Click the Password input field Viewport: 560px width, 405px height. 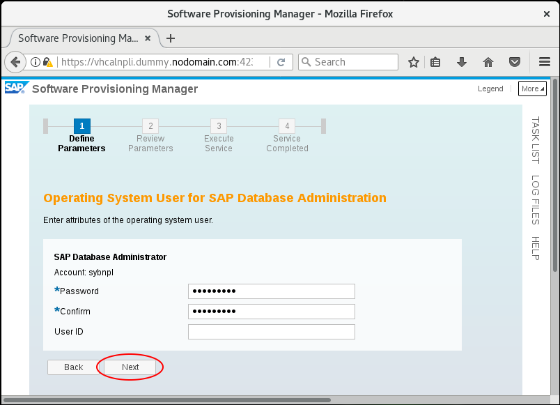coord(272,291)
